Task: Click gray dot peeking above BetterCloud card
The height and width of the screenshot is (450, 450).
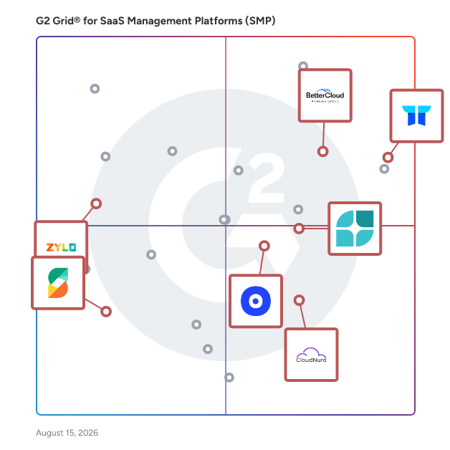Action: [303, 65]
